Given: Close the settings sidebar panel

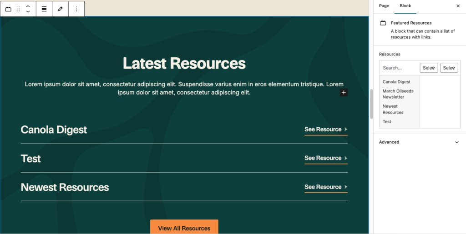Looking at the screenshot, I should coord(458,6).
